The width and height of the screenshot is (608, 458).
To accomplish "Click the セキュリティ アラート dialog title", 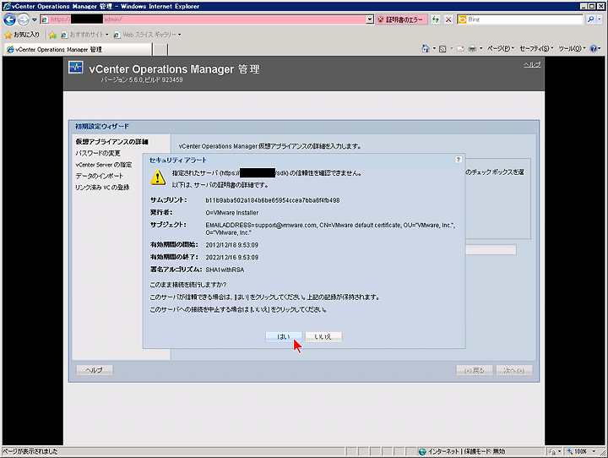I will point(178,160).
